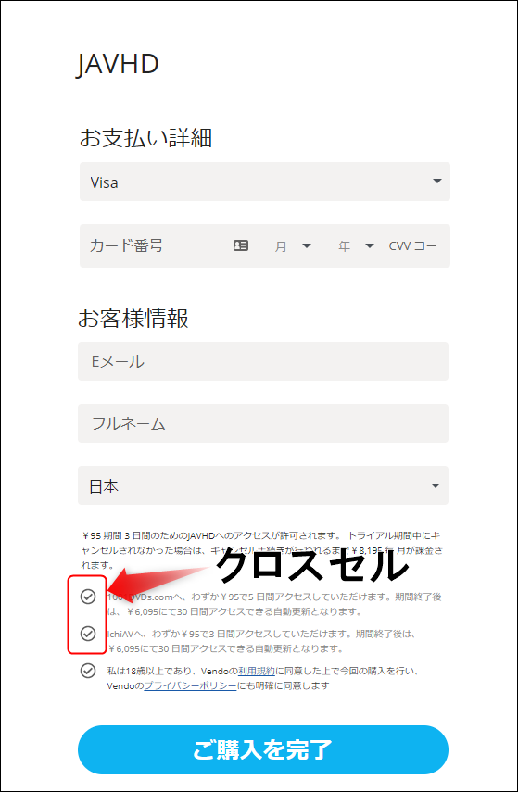The height and width of the screenshot is (792, 518).
Task: Click the CVV code field
Action: point(413,246)
